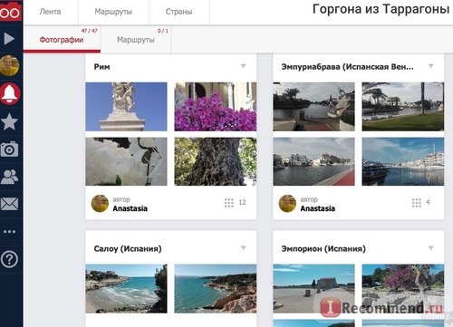Screen dimensions: 453x327
Task: Open the marina boats photo in Эмпуриабрава
Action: click(x=403, y=161)
